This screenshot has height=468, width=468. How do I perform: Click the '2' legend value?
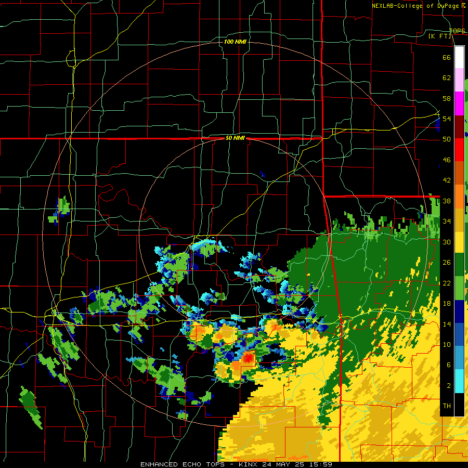[449, 386]
